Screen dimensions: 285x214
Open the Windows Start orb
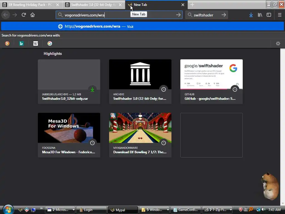[8, 210]
